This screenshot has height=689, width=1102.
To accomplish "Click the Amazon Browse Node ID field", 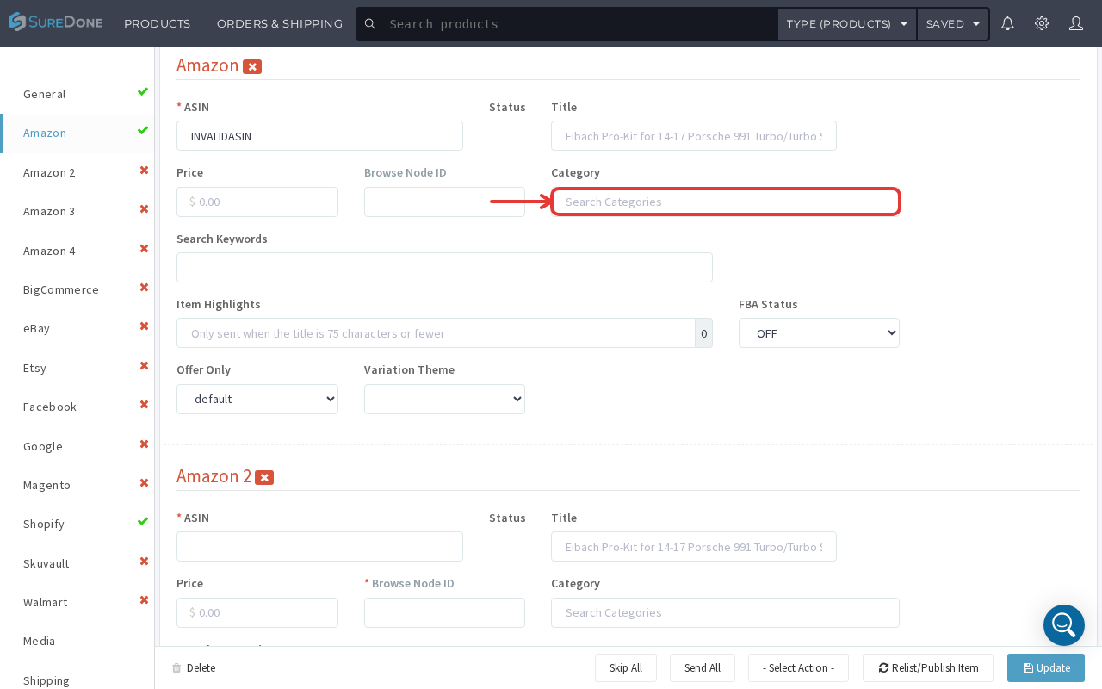I will [444, 202].
